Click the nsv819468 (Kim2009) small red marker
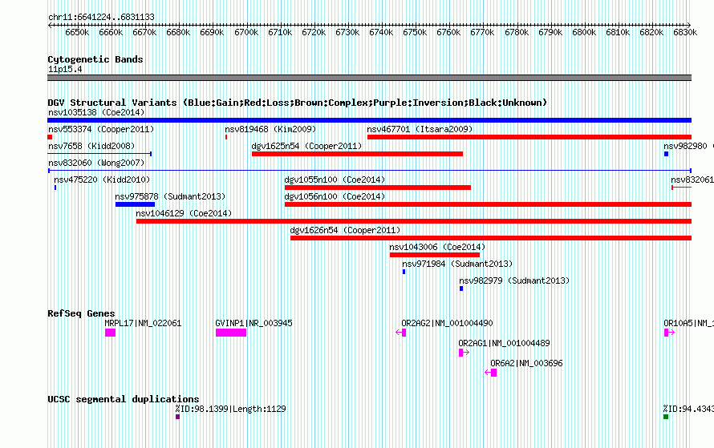 (x=226, y=137)
